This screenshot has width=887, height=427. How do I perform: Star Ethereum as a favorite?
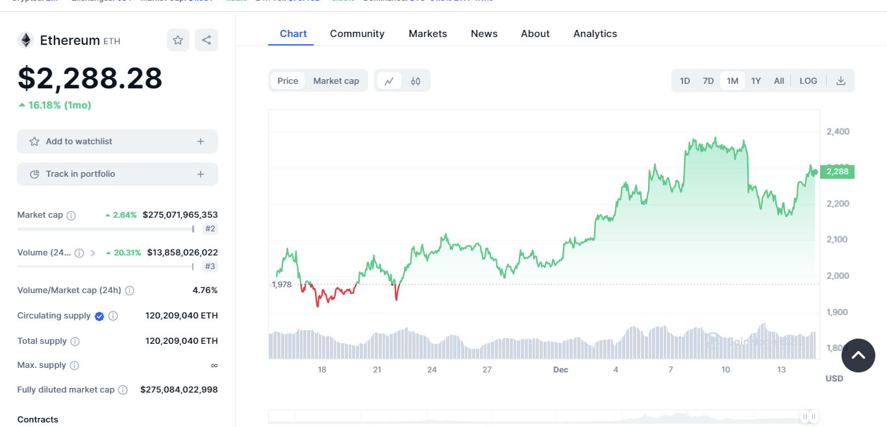click(178, 40)
